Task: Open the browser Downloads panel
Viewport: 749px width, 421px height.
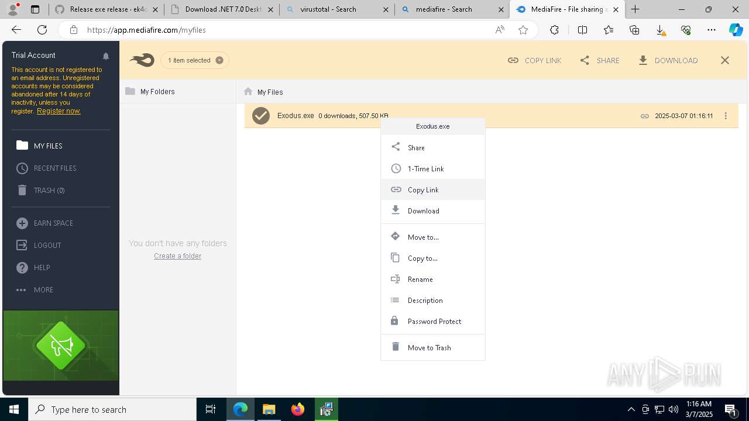Action: [x=660, y=30]
